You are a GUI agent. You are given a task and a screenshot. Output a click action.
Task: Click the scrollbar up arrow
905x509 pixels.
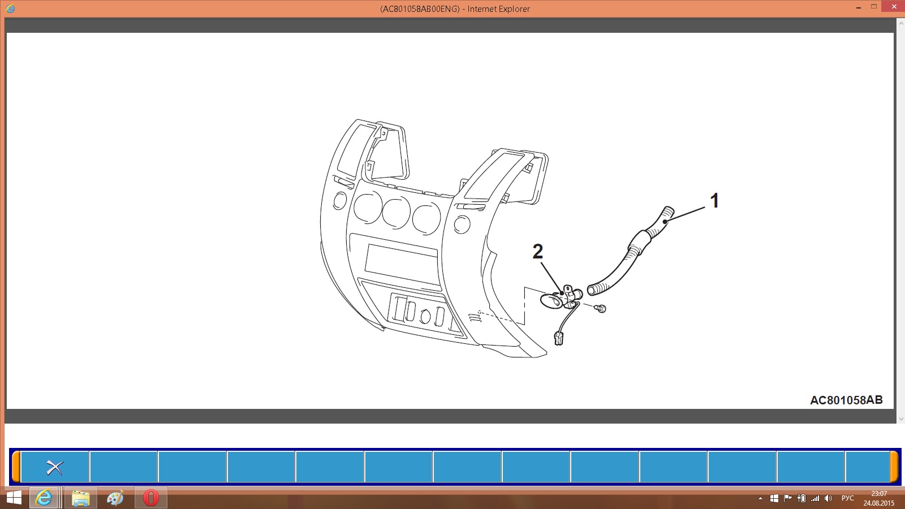901,23
